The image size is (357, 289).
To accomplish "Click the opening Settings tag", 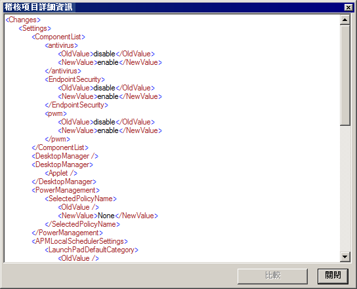I will (35, 28).
